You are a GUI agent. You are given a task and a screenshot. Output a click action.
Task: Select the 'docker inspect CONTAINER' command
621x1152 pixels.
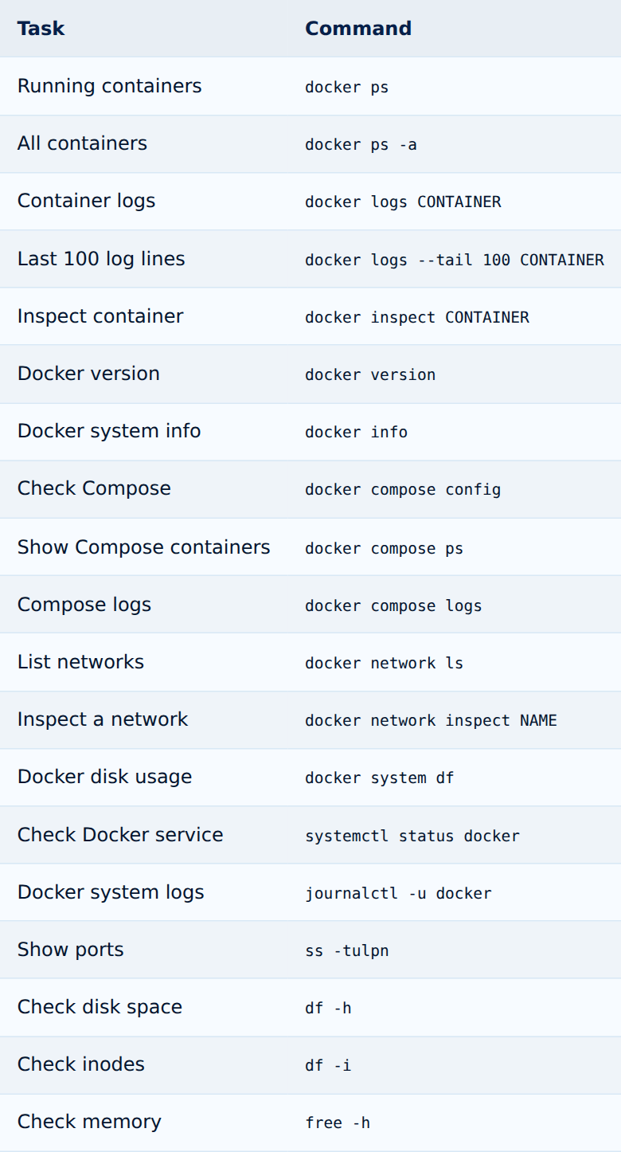[417, 317]
